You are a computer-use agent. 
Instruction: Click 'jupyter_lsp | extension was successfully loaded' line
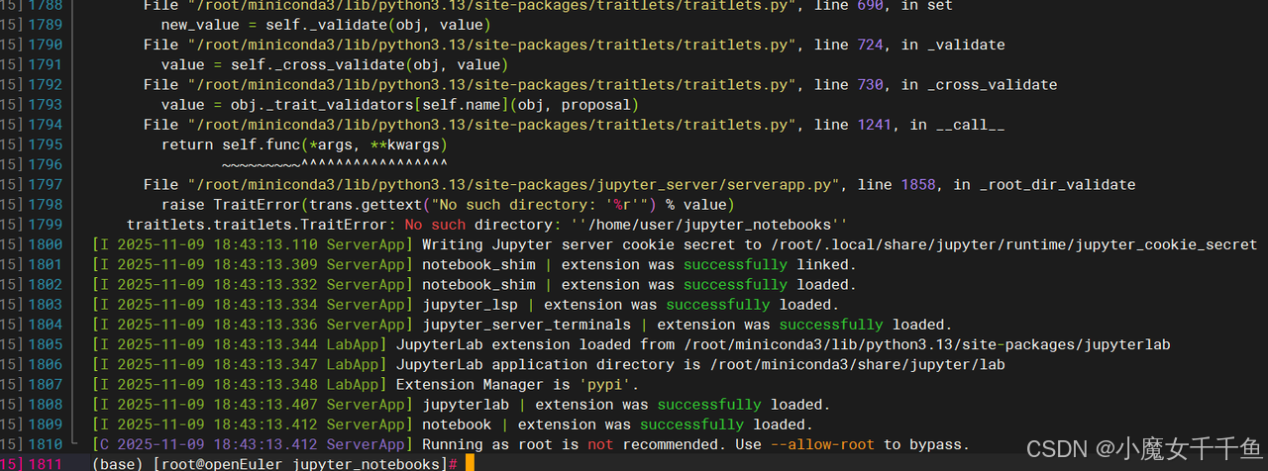465,305
